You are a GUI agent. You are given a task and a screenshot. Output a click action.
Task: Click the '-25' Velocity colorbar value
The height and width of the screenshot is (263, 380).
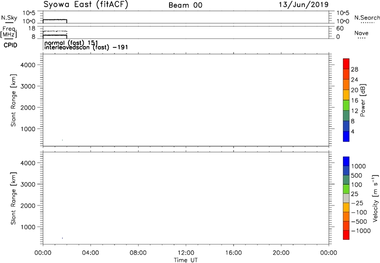pyautogui.click(x=357, y=203)
